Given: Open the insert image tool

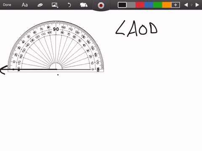Looking at the screenshot, I should pos(55,5).
